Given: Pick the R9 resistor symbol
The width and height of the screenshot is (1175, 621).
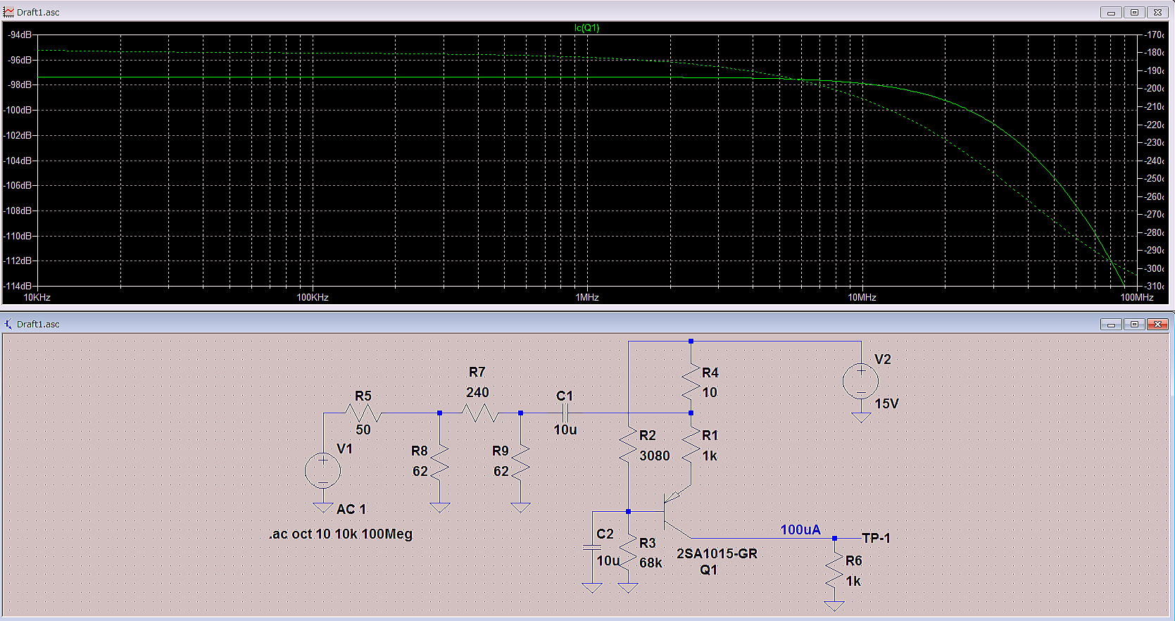Looking at the screenshot, I should click(x=520, y=463).
